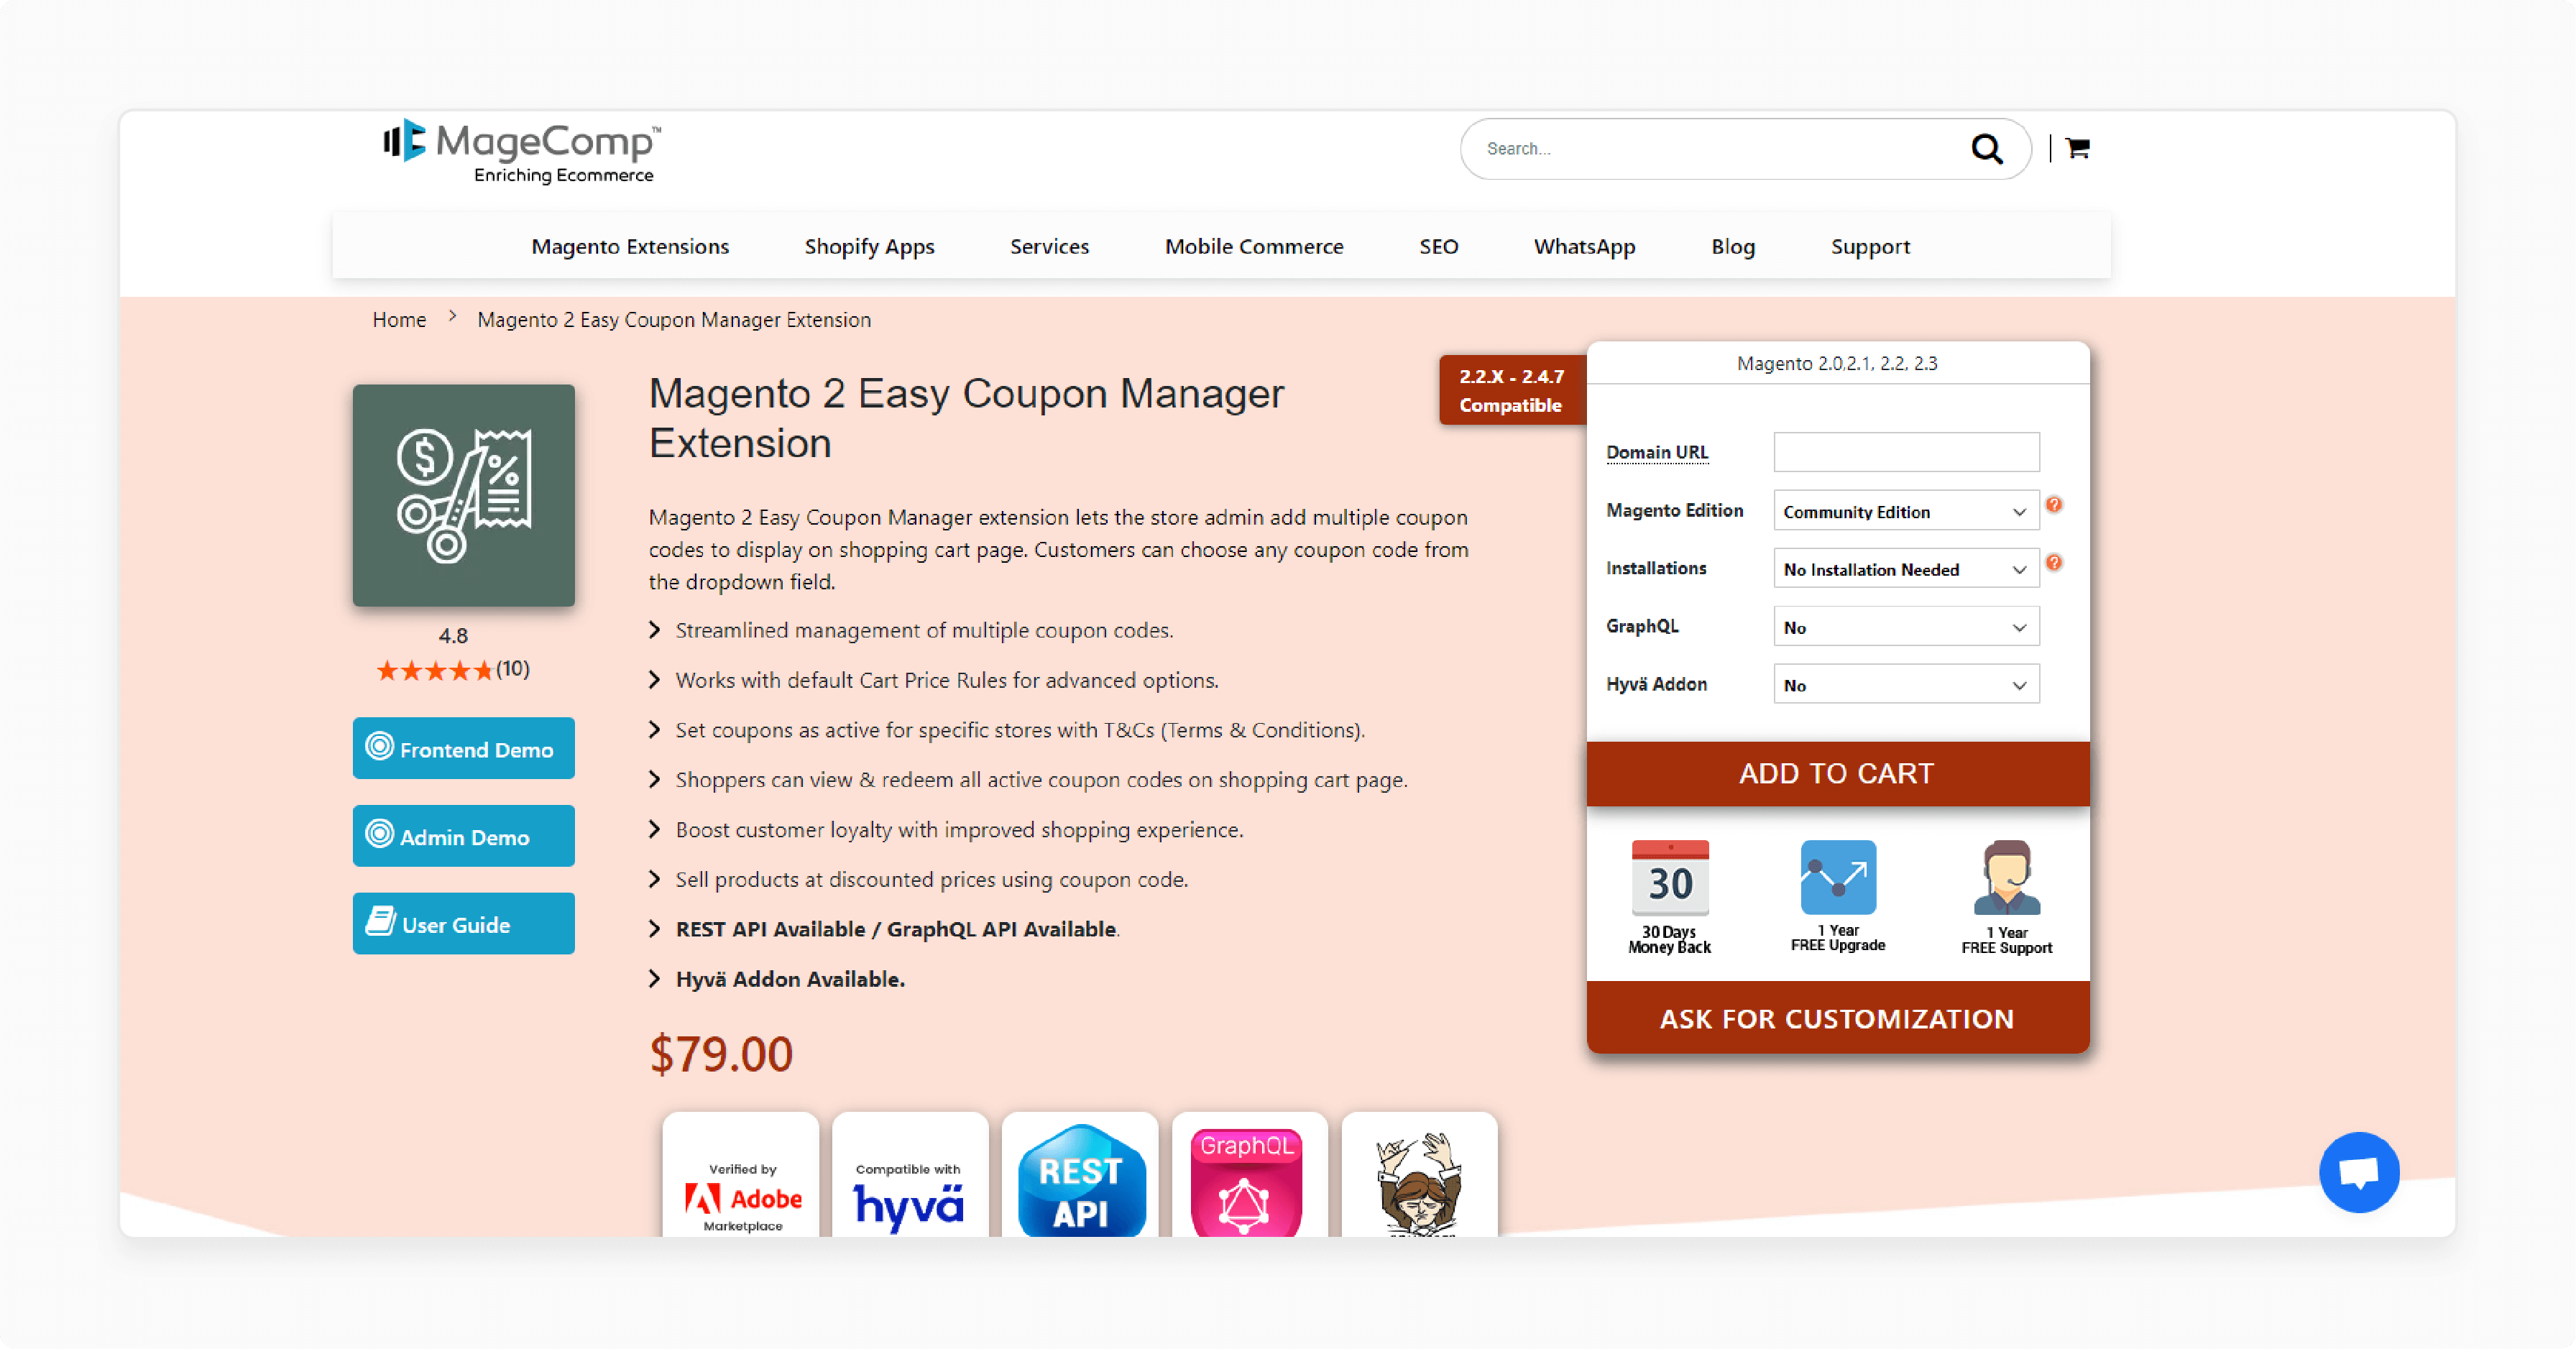The width and height of the screenshot is (2576, 1349).
Task: Click the Compatible with Hyvä badge
Action: [x=909, y=1176]
